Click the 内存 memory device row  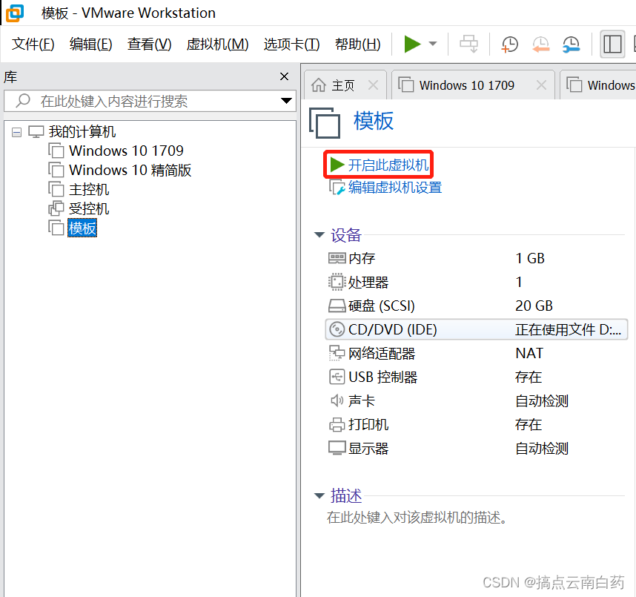point(477,258)
